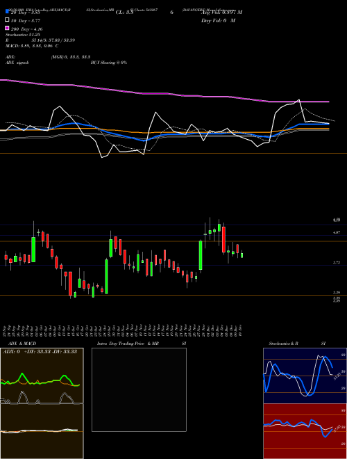Click the 'Day Vol: 0 M' label
The image size is (347, 459).
click(218, 21)
